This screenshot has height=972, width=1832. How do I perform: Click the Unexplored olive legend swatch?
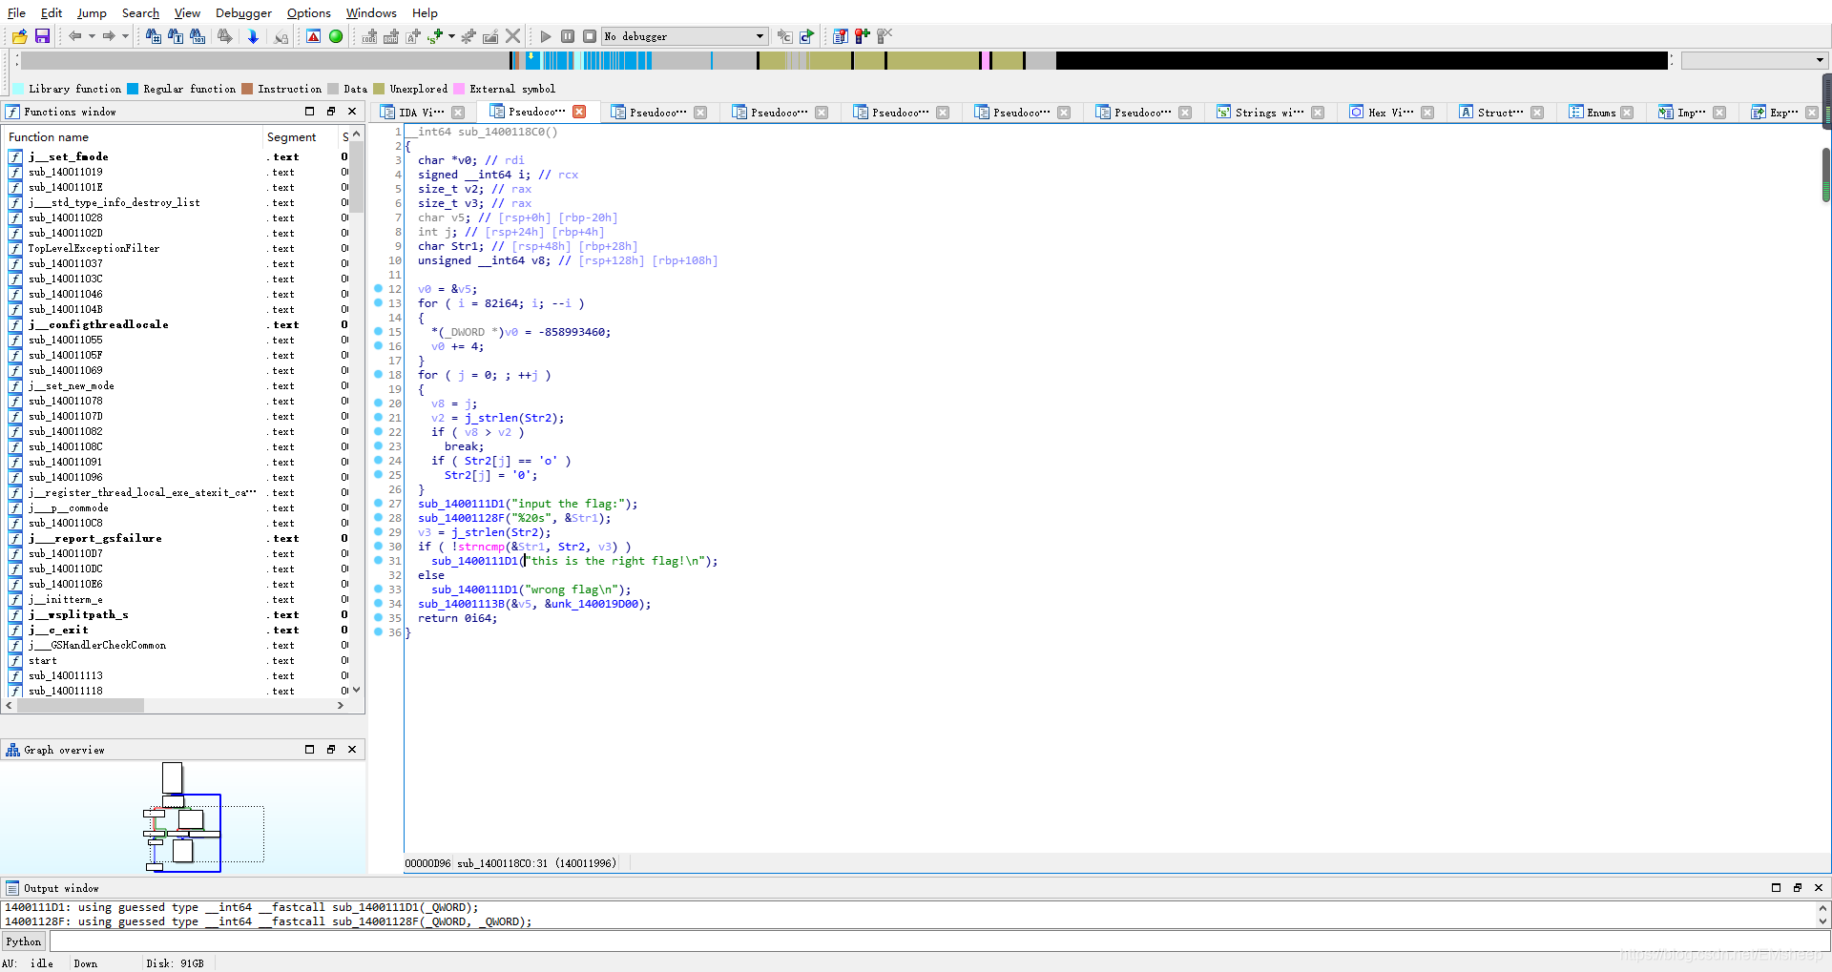tap(379, 89)
